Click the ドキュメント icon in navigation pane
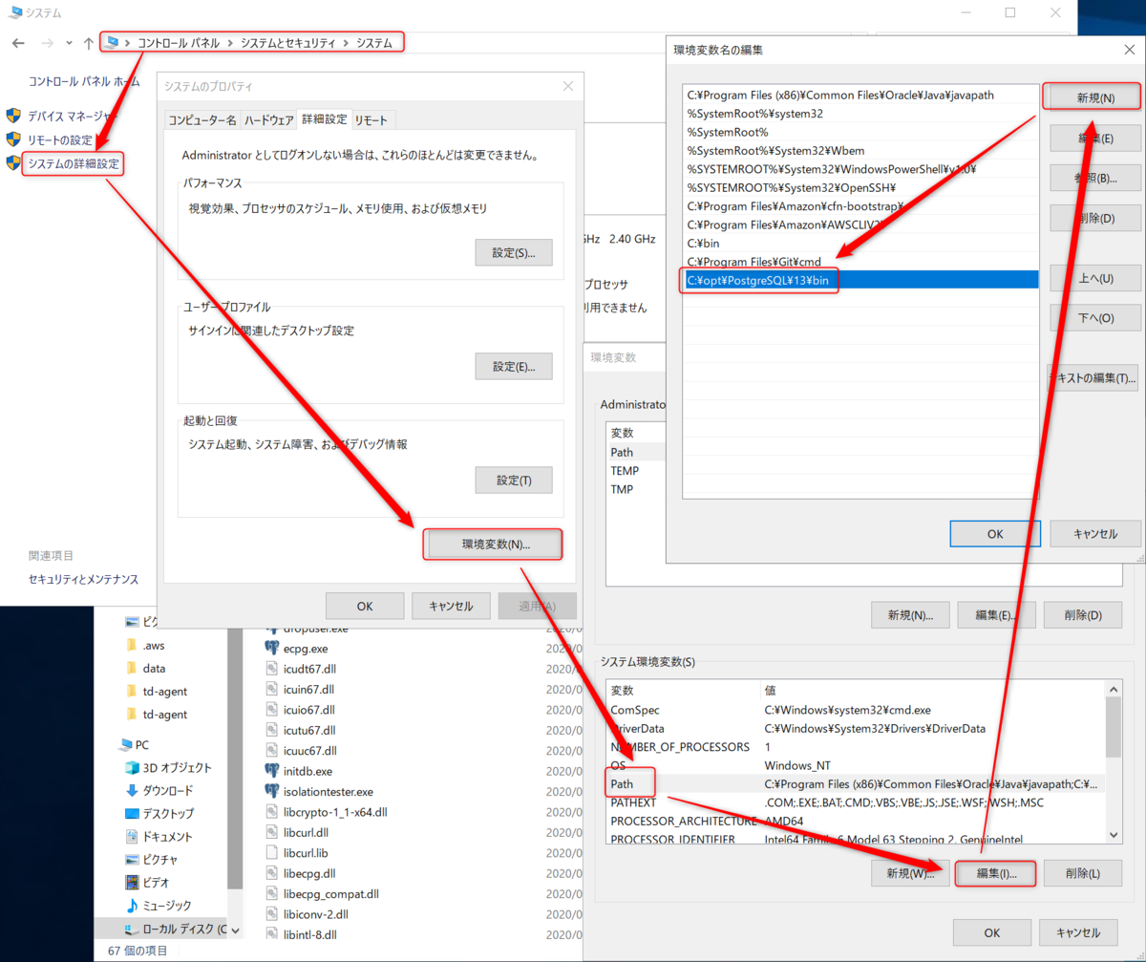Image resolution: width=1146 pixels, height=962 pixels. [x=132, y=836]
